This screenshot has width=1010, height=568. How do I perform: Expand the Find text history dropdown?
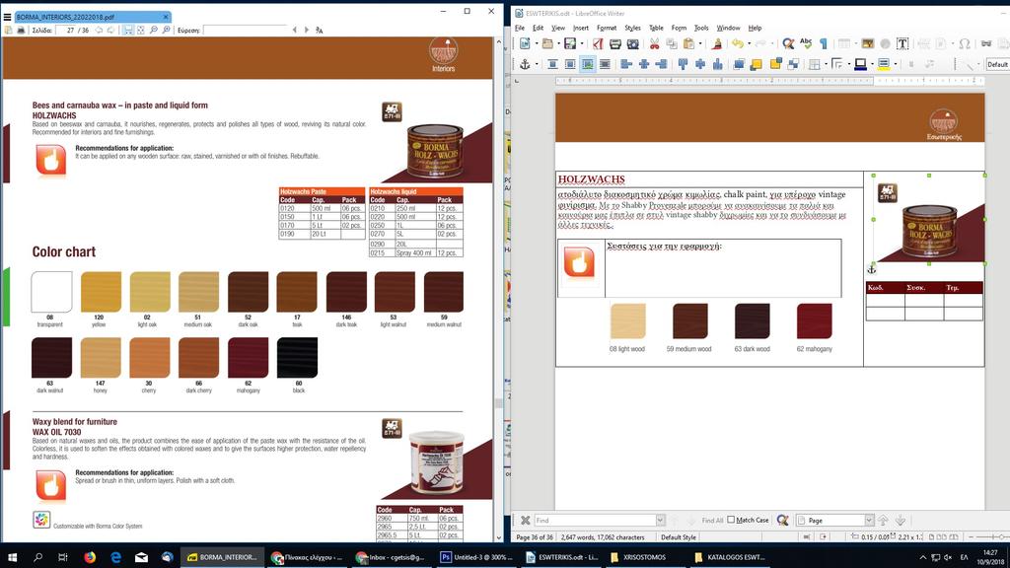pyautogui.click(x=660, y=521)
